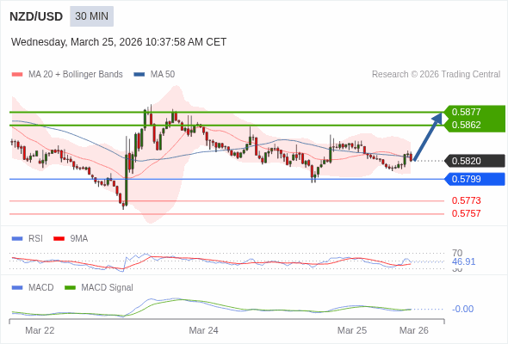Click the RSI 70 level label
Image resolution: width=508 pixels, height=344 pixels.
coord(457,253)
